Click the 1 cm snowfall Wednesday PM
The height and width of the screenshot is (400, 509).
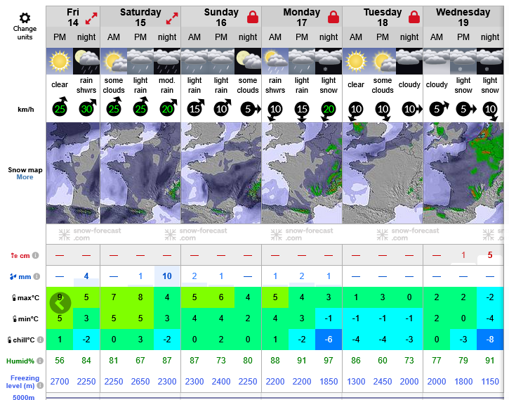463,255
